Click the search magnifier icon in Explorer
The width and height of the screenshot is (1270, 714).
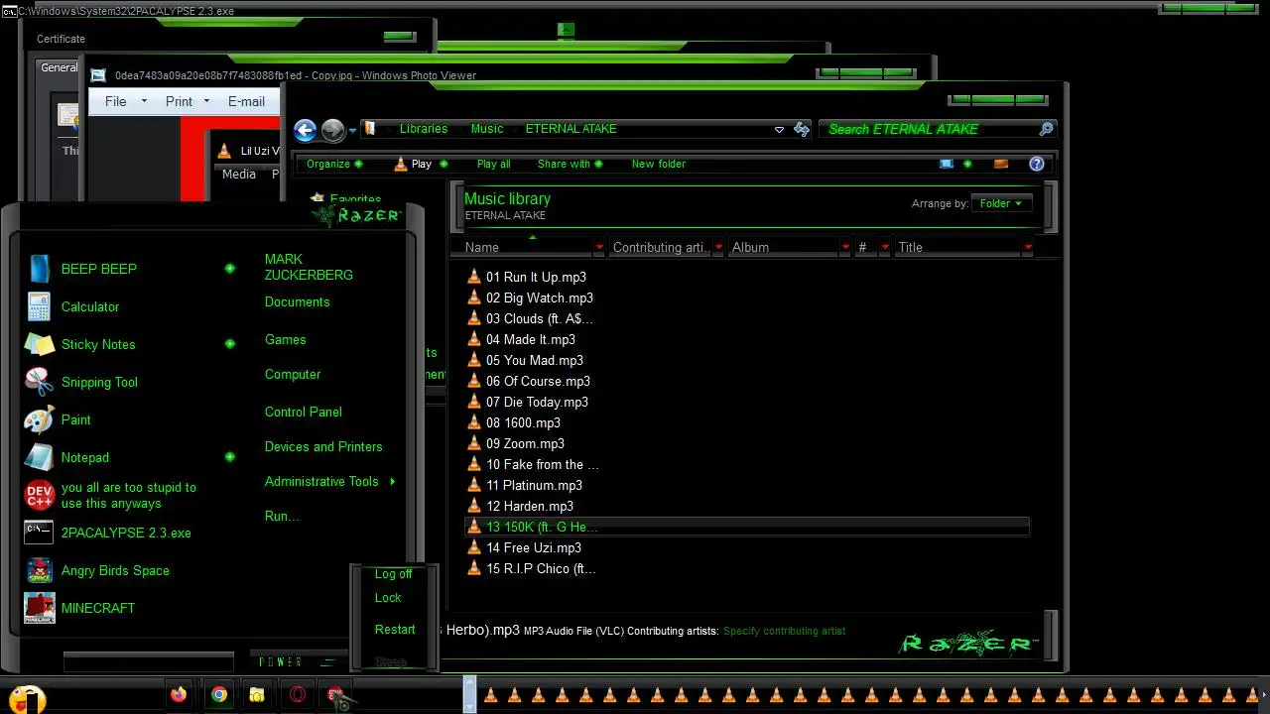(x=1046, y=129)
